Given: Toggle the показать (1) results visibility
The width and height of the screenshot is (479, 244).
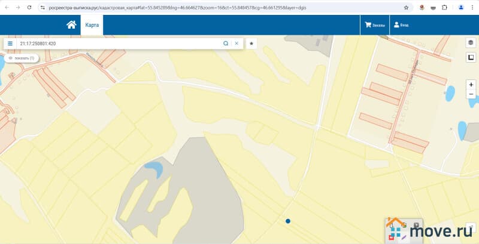Looking at the screenshot, I should point(22,58).
